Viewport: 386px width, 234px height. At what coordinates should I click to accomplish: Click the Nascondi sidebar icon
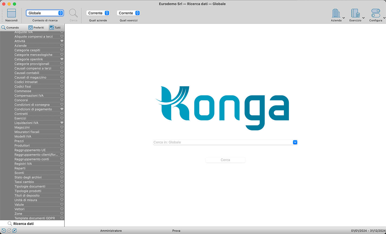(x=12, y=13)
